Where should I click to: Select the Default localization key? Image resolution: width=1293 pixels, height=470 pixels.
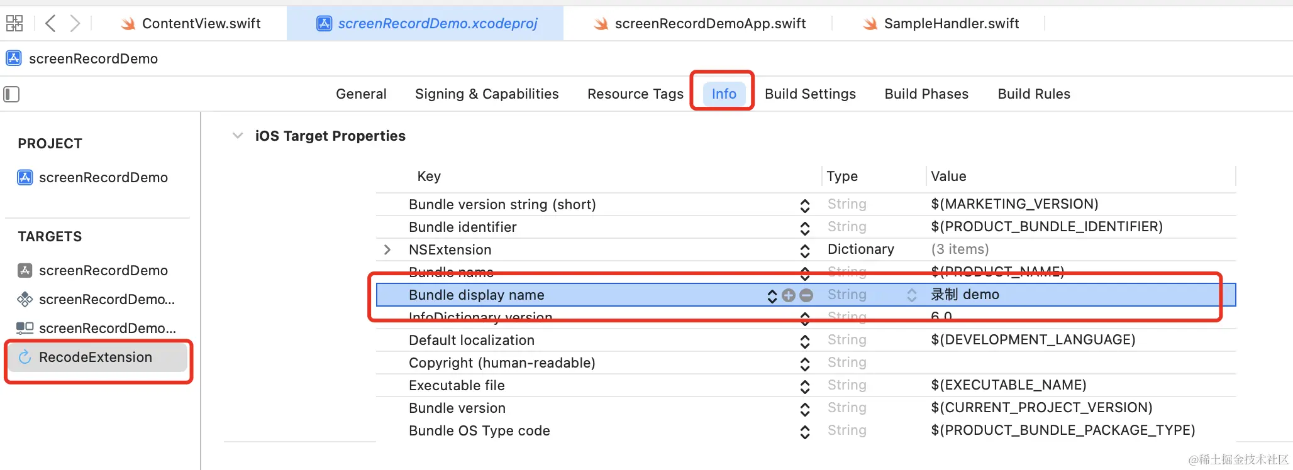pyautogui.click(x=472, y=341)
